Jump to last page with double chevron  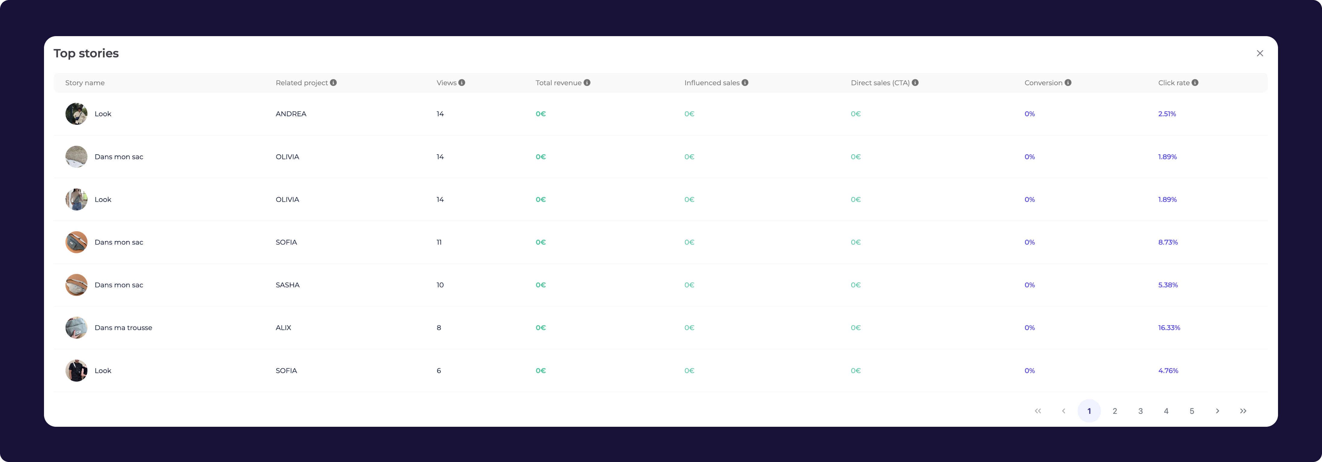tap(1243, 411)
